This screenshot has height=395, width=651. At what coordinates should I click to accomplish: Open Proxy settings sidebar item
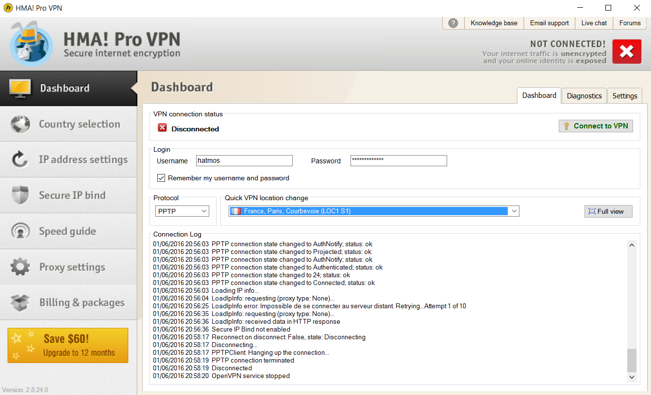(68, 267)
